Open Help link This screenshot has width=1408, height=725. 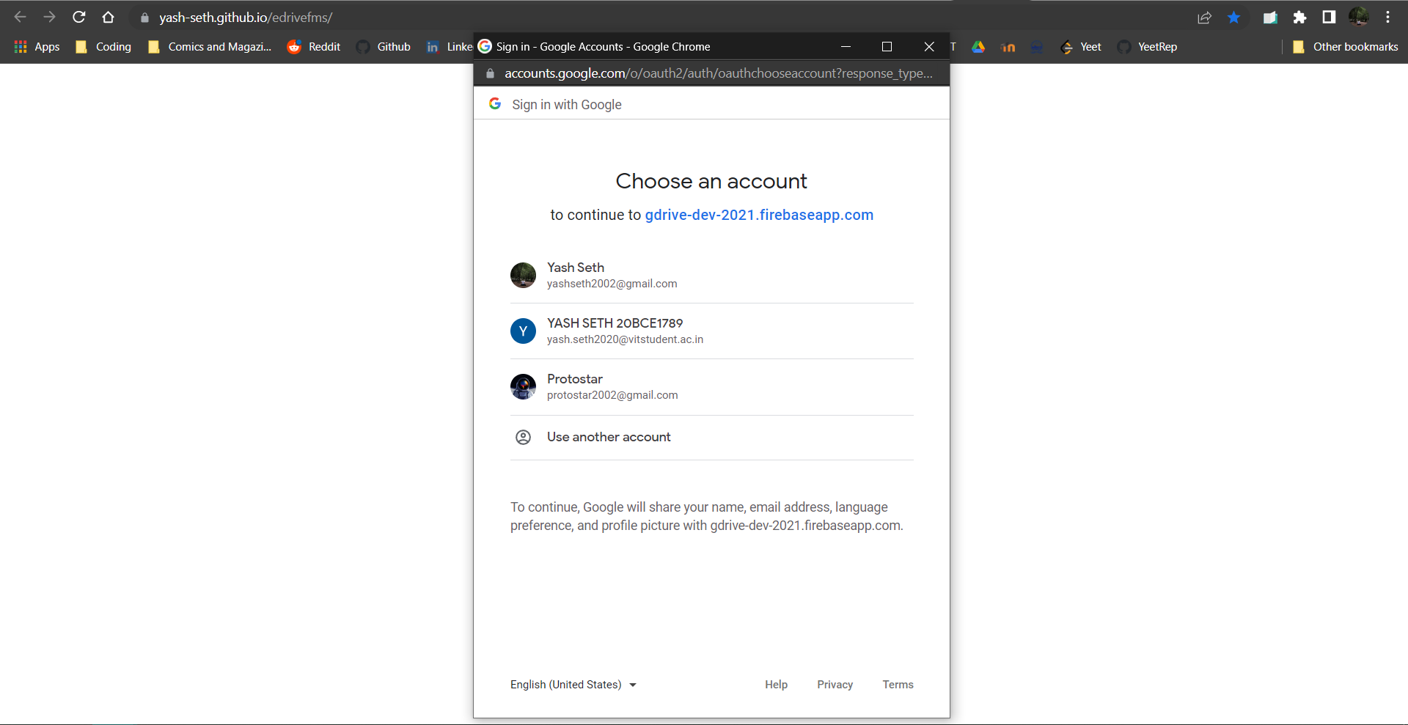[x=776, y=685]
